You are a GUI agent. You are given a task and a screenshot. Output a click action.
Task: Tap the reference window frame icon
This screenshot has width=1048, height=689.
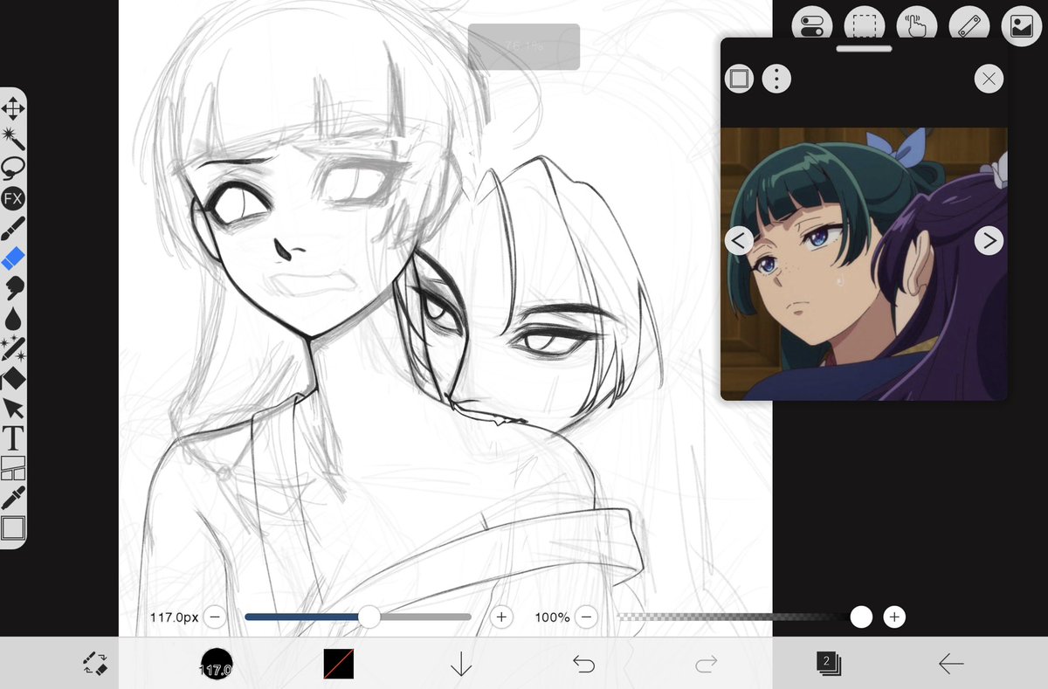tap(739, 79)
